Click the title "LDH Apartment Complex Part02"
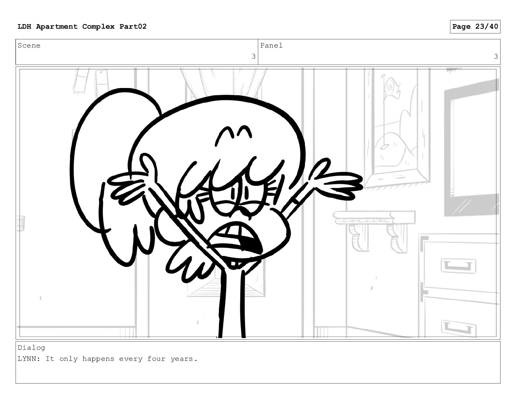Screen dimensions: 516x399 [82, 26]
